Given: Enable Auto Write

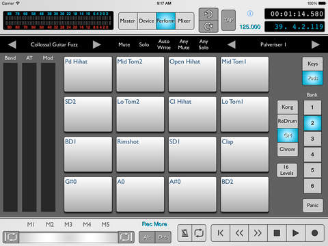Looking at the screenshot, I should coord(164,44).
